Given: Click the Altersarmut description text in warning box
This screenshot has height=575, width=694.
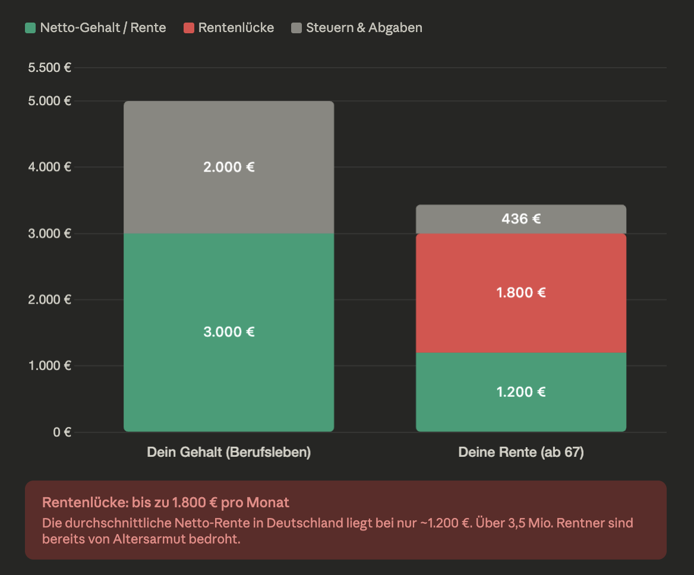Looking at the screenshot, I should coord(337,532).
